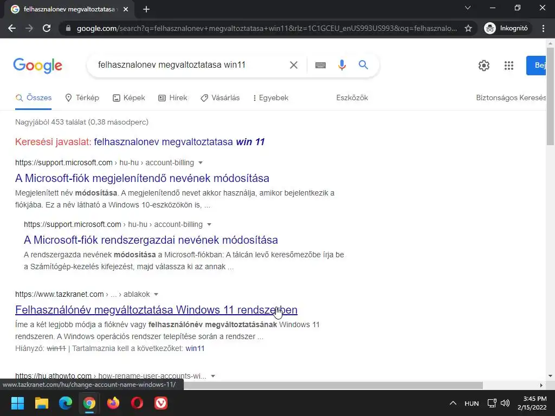Open network settings from the tray

point(492,403)
